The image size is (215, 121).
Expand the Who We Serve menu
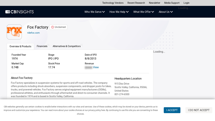coord(95,12)
